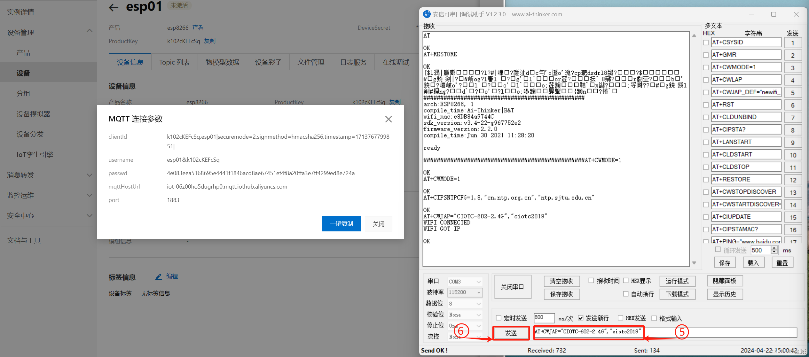Click 运行模式 run mode button
This screenshot has width=809, height=357.
point(677,281)
